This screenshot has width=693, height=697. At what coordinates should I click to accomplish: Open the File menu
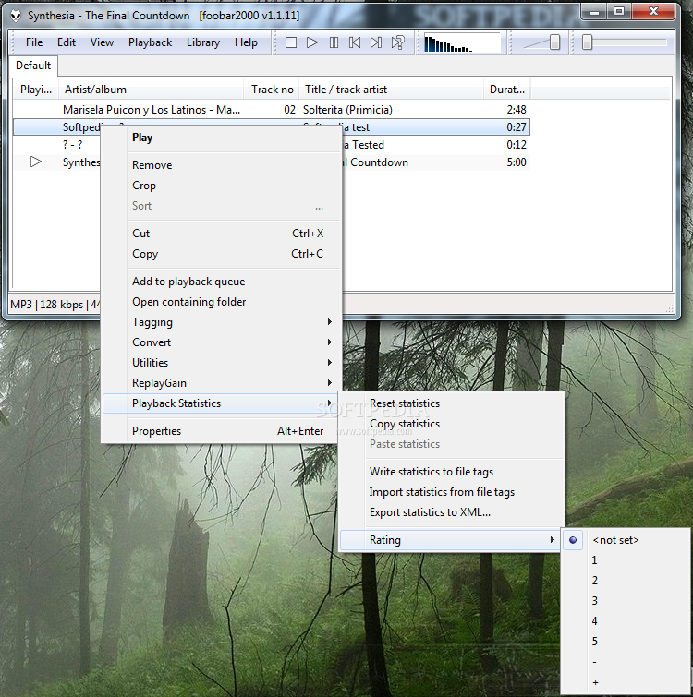(x=34, y=42)
